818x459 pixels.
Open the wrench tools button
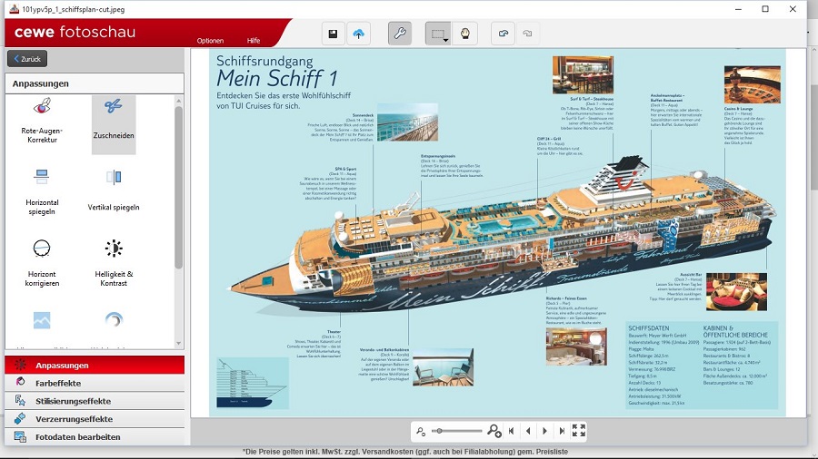tap(400, 34)
